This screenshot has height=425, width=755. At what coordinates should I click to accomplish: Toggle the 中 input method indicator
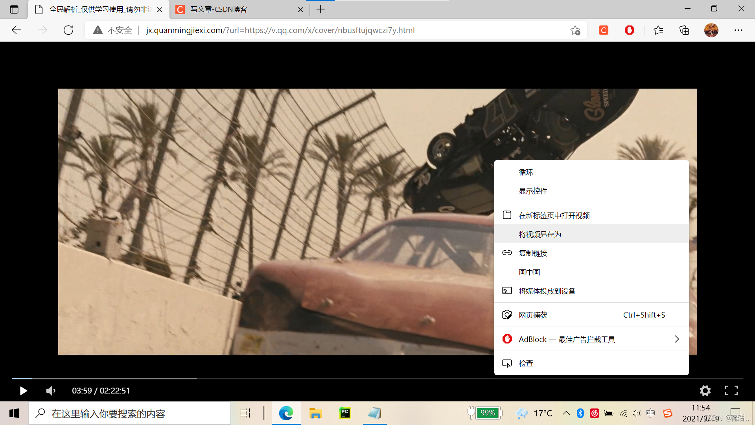(650, 413)
